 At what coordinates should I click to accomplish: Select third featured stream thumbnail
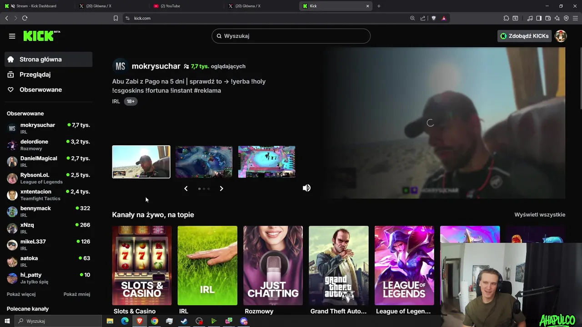266,162
